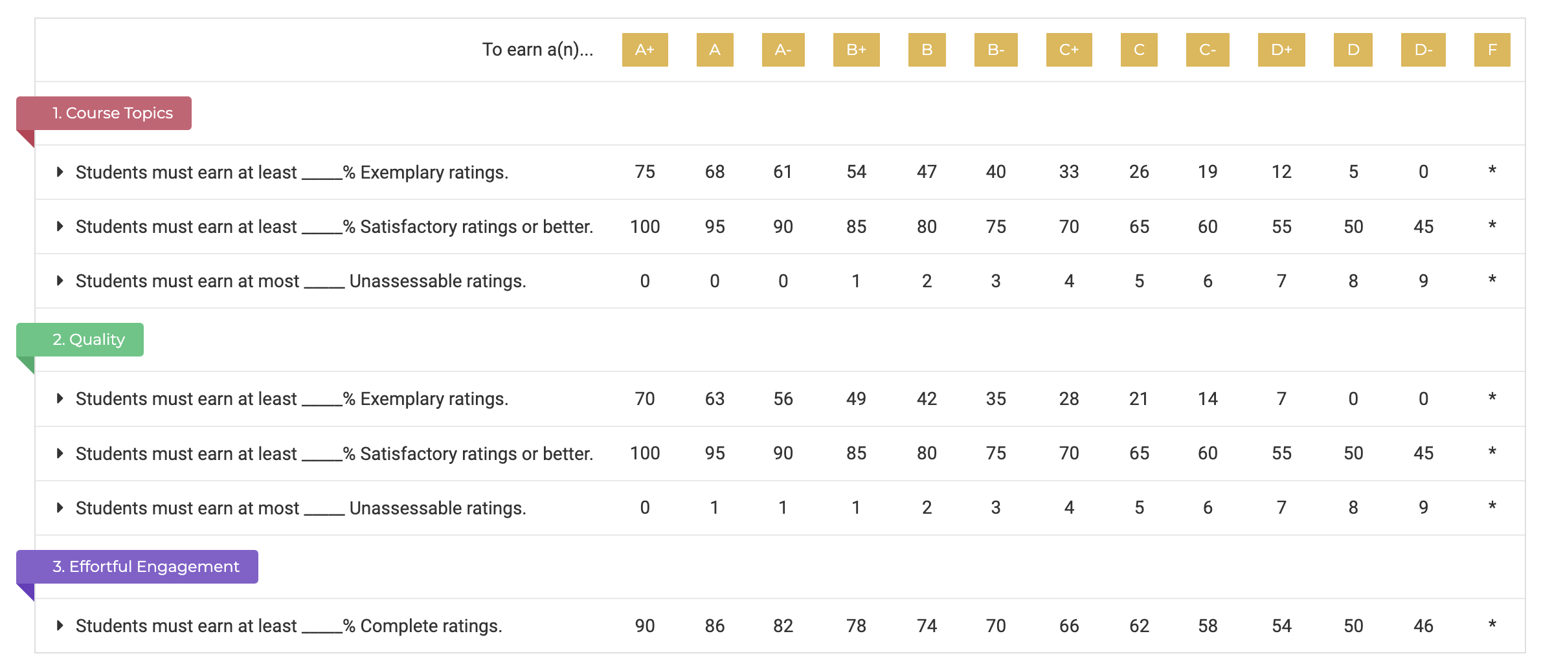
Task: Open the B+ grade badge
Action: click(x=856, y=50)
